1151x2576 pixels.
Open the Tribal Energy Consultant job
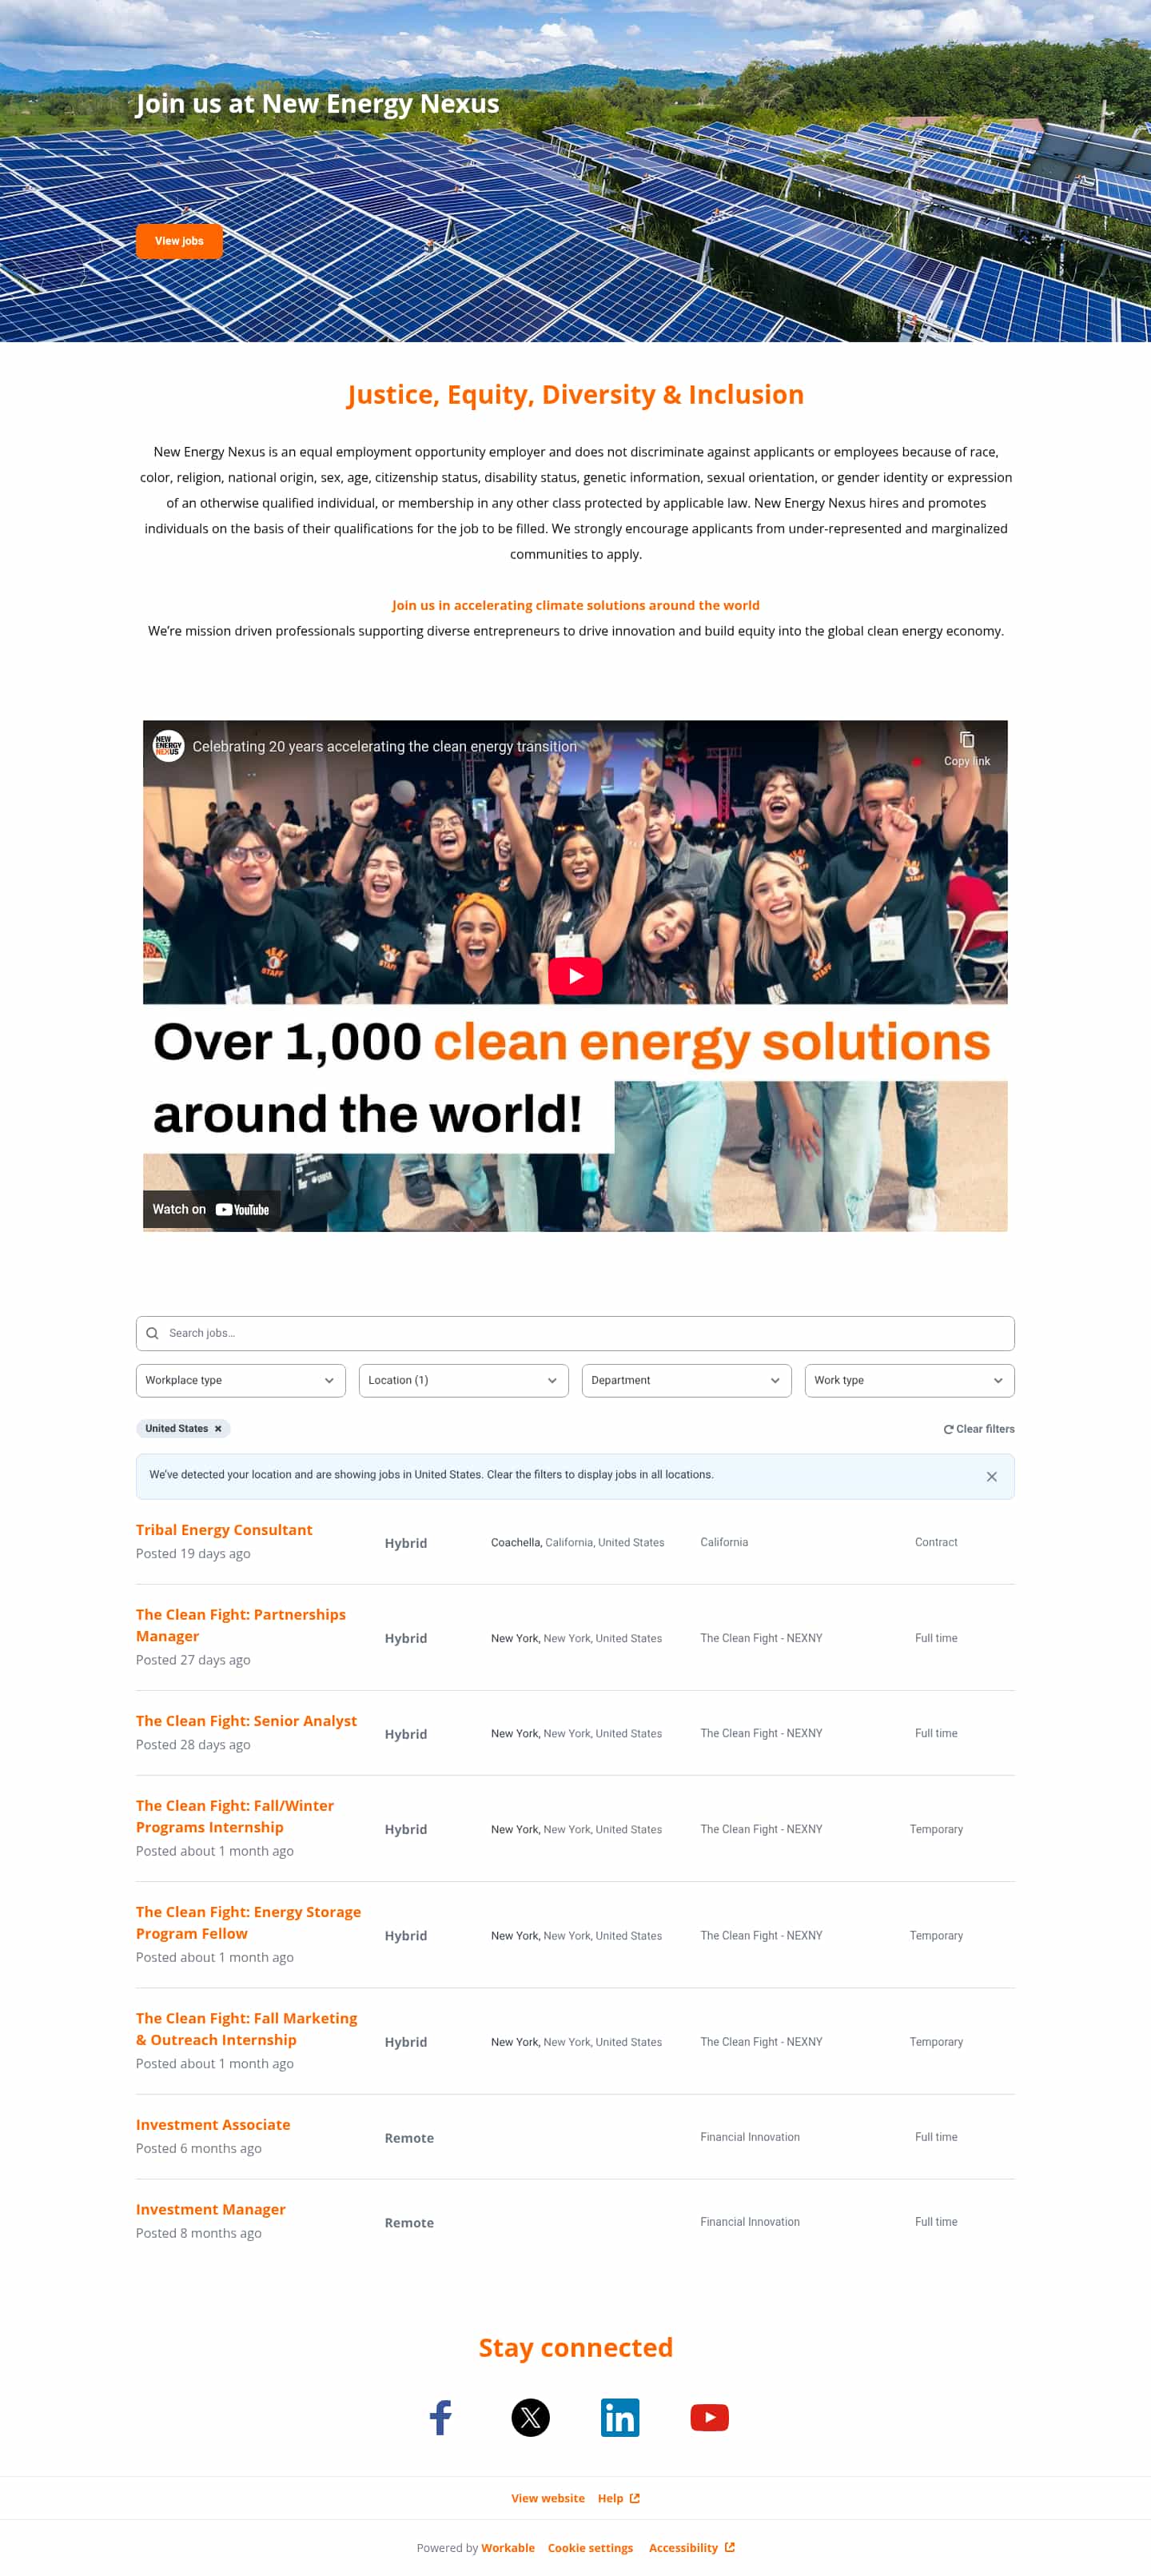tap(224, 1530)
